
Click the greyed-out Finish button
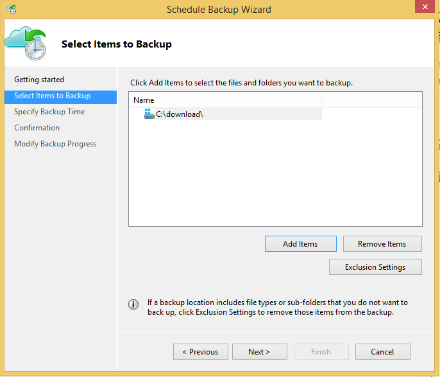[321, 352]
